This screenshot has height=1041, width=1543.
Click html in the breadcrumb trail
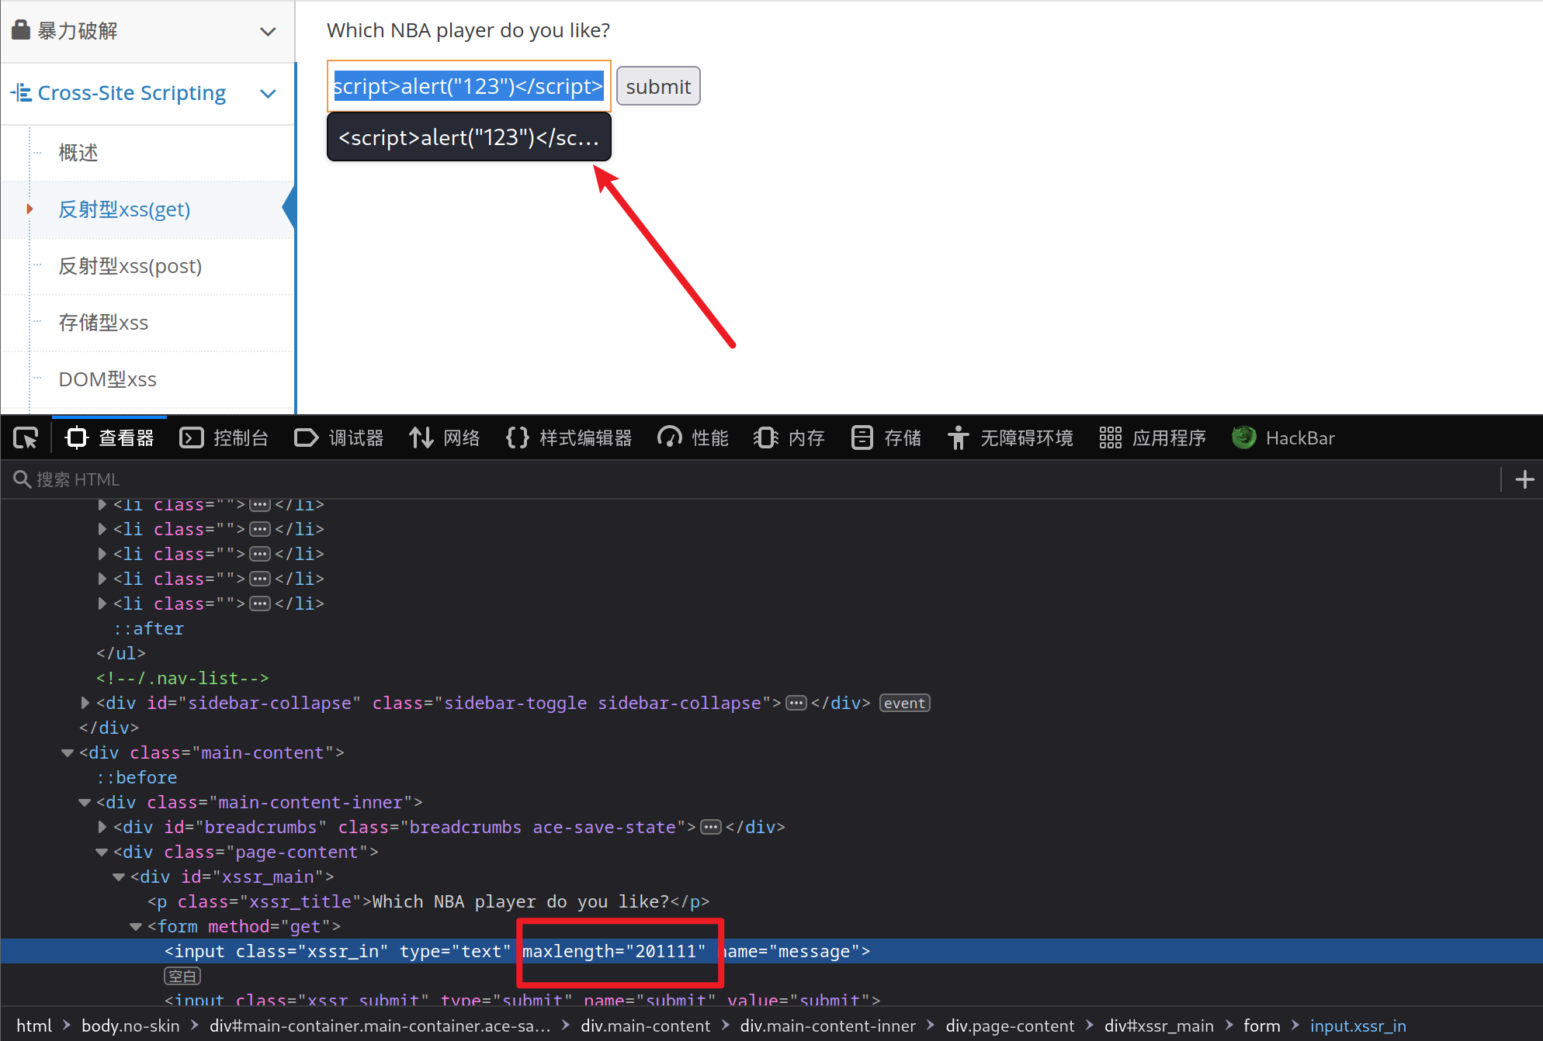coord(34,1025)
